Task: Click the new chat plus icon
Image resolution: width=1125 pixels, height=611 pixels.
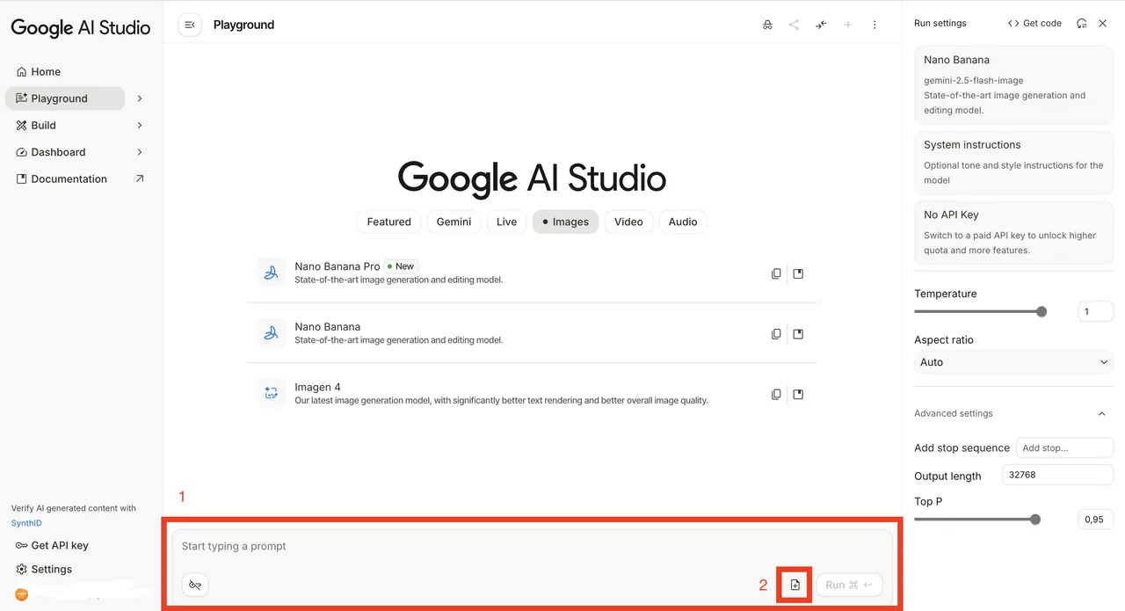Action: pyautogui.click(x=848, y=25)
